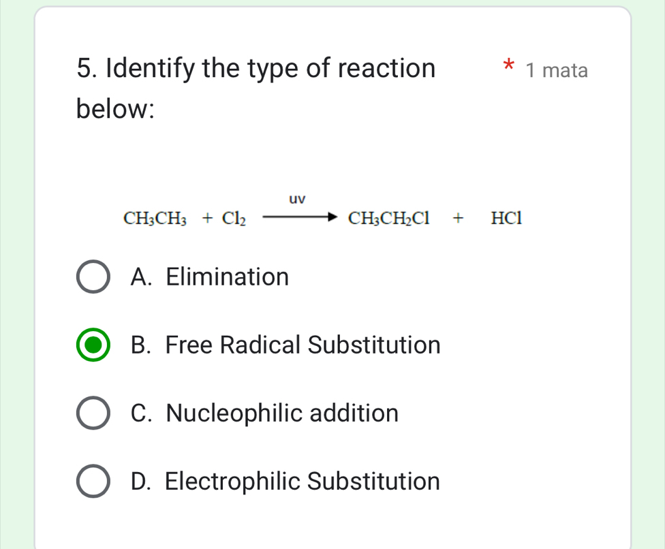The image size is (665, 549).
Task: Choose the Nucleophilic addition radio button
Action: (x=91, y=413)
